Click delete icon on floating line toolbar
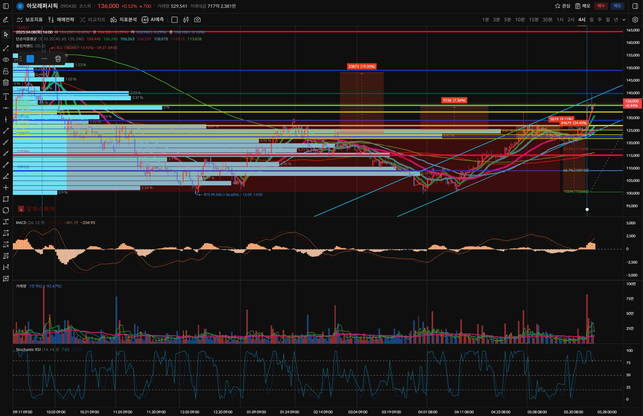Viewport: 643px width, 416px height. [x=58, y=59]
